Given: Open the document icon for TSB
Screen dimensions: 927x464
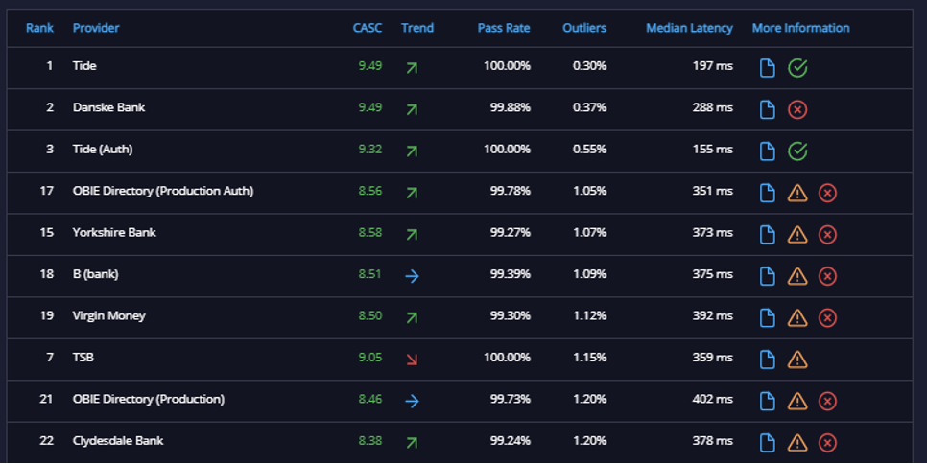Looking at the screenshot, I should click(767, 359).
